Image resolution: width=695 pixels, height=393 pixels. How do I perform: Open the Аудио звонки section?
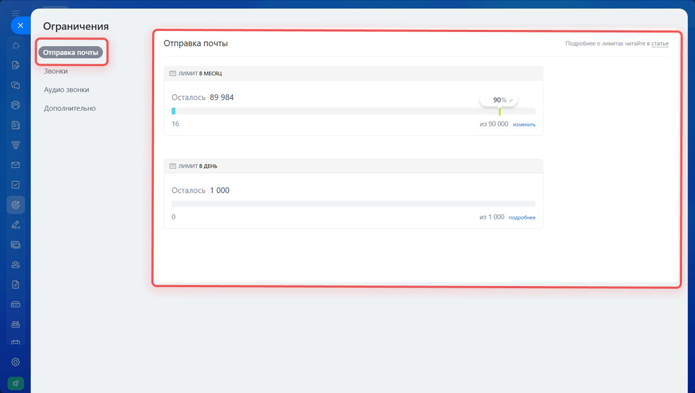pyautogui.click(x=66, y=90)
